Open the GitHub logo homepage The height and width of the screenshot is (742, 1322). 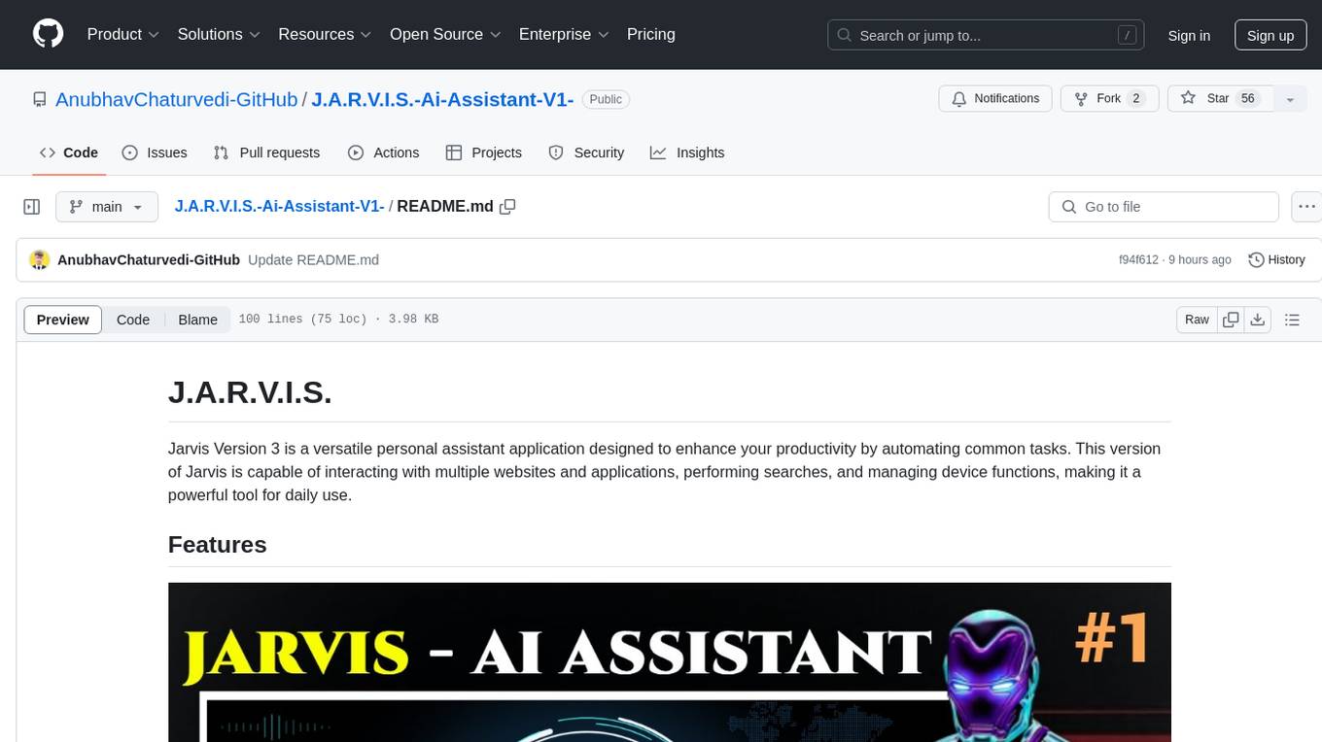click(x=48, y=34)
